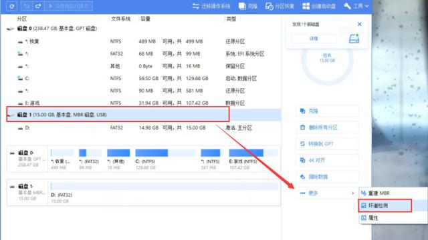The image size is (428, 240).
Task: Select the 4K 对齐 alignment action
Action: pos(327,160)
